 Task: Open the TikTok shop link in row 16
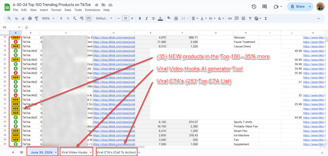pos(114,38)
